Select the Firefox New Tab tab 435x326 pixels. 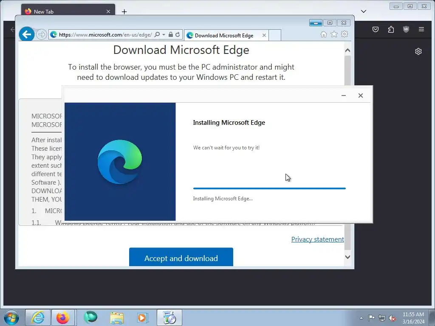(68, 11)
